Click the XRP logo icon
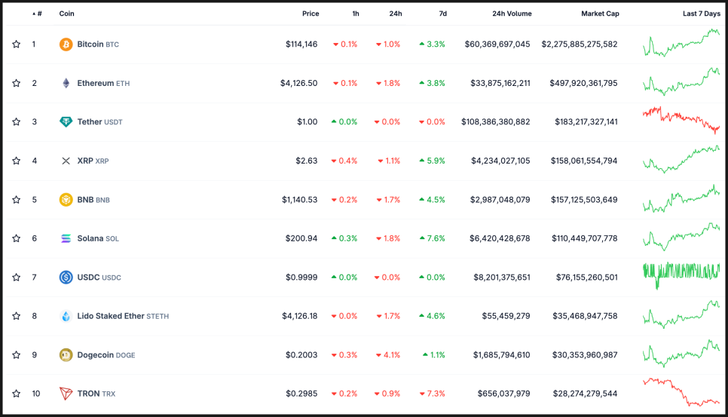Viewport: 728px width, 417px height. (66, 161)
